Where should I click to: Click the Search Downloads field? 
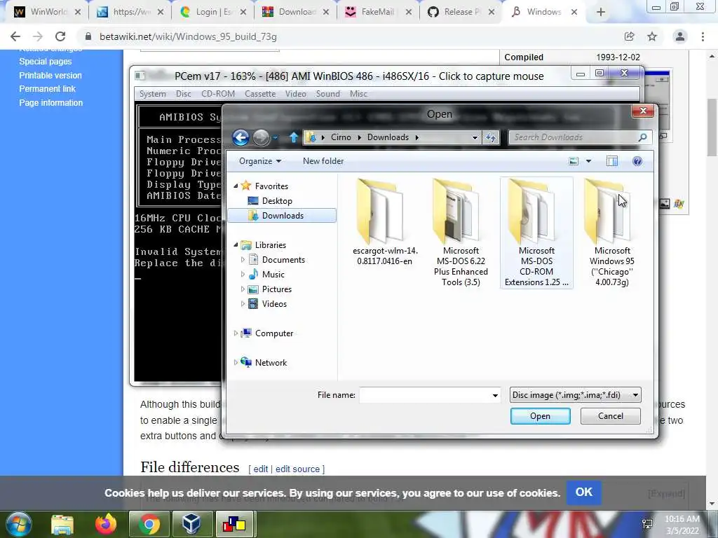[574, 137]
